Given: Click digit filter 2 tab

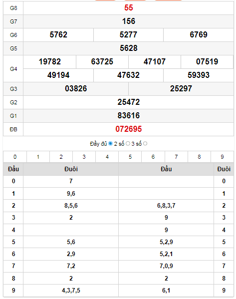Looking at the screenshot, I should click(61, 157).
